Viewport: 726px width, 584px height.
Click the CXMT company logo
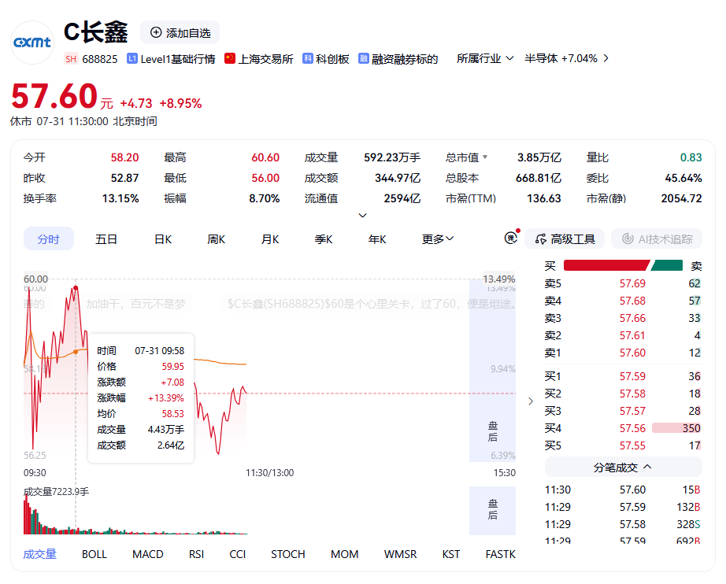32,43
